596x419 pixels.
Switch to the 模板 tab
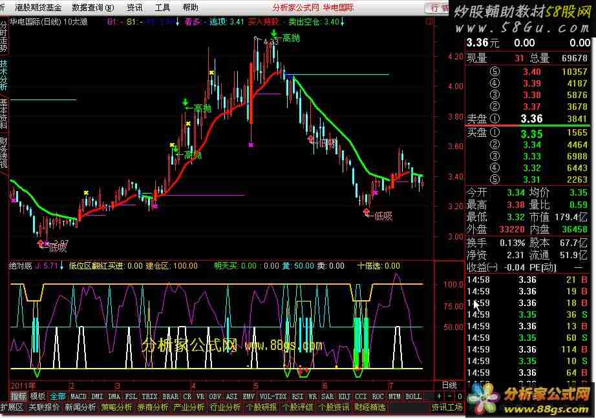(x=38, y=396)
